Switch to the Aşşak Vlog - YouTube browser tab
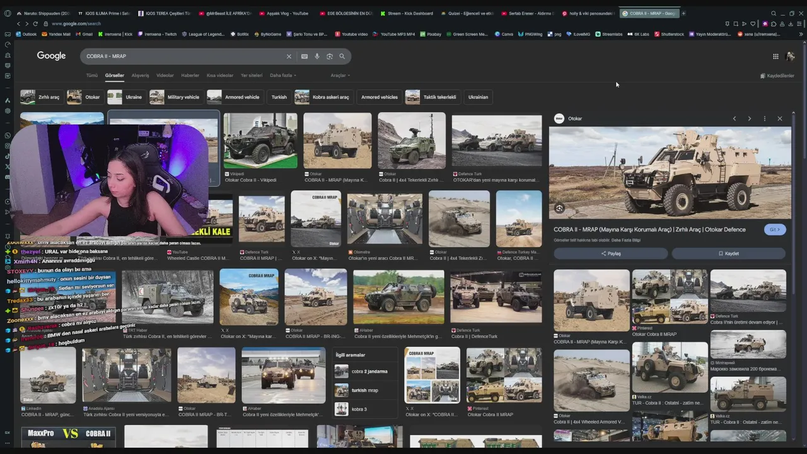Screen dimensions: 807x454 coord(284,13)
